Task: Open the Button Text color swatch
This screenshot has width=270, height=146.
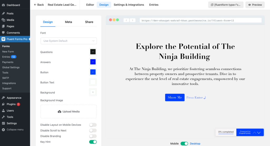Action: click(93, 82)
